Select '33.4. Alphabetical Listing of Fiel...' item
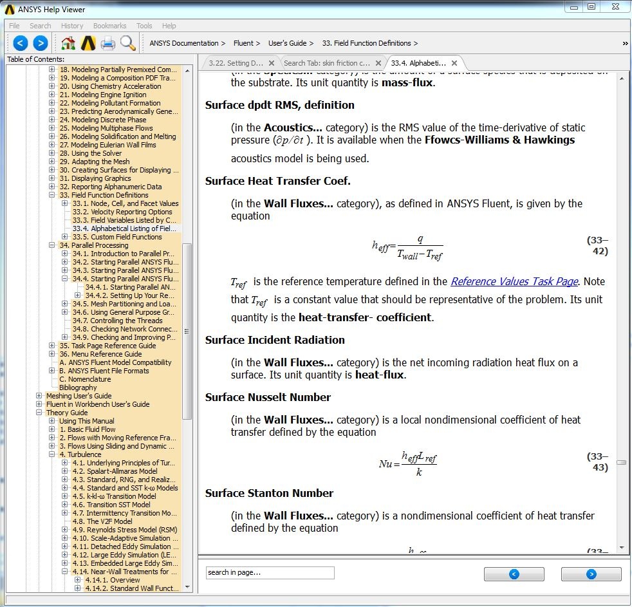632x607 pixels. click(124, 229)
